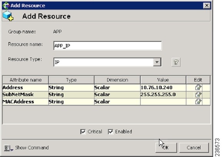Toggle the Critical checkbox

pyautogui.click(x=83, y=132)
